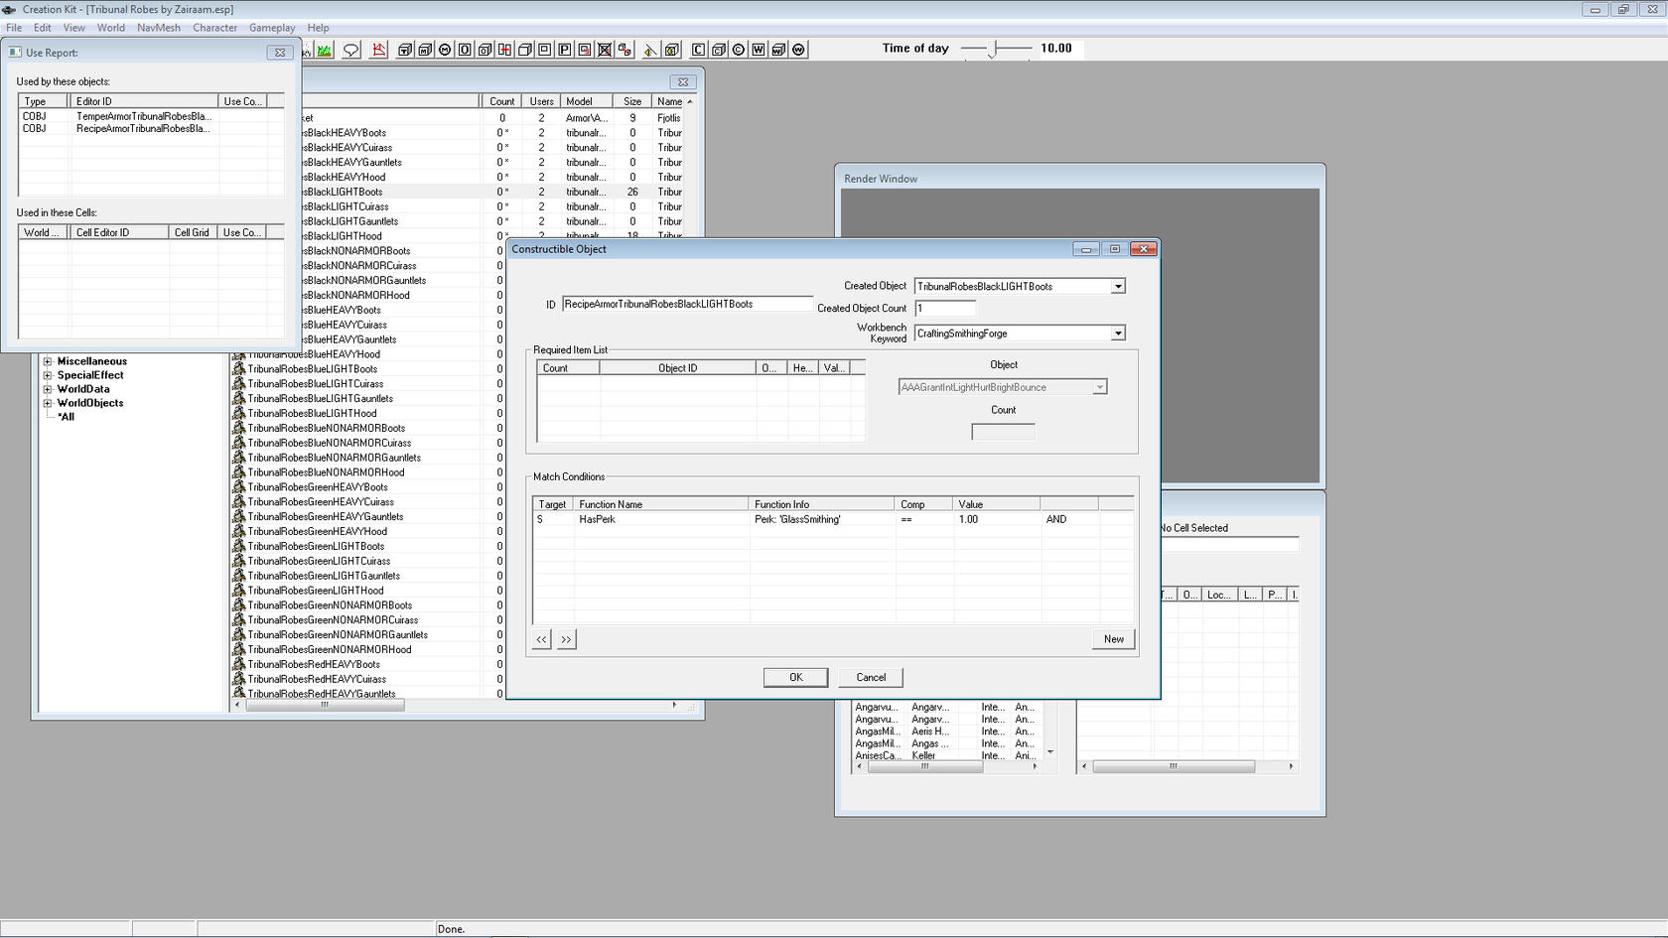Open the Gameplay menu
Screen dimensions: 1668x938
[271, 28]
